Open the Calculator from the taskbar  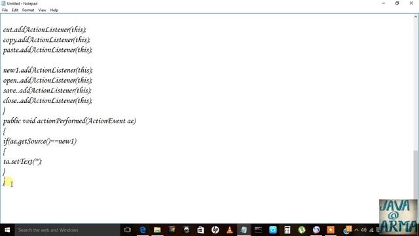click(287, 230)
